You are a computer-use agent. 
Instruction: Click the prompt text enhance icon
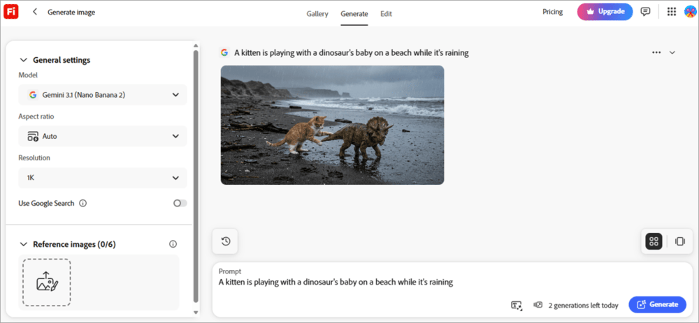tap(517, 305)
